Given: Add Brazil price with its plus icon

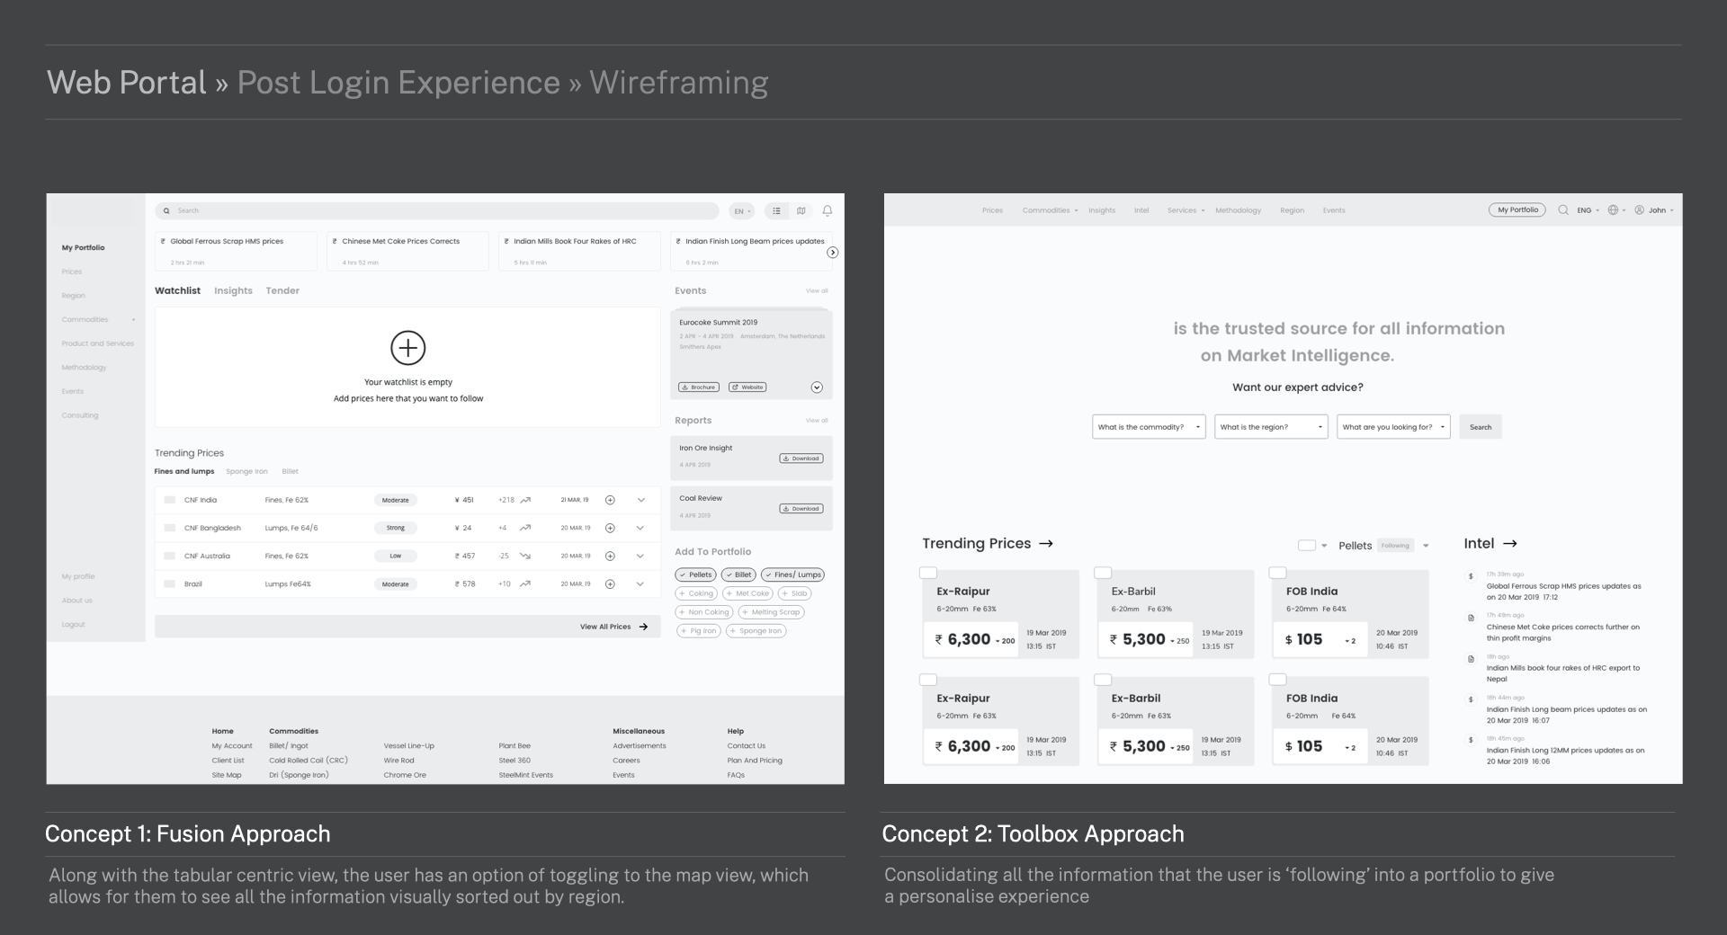Looking at the screenshot, I should click(x=610, y=584).
